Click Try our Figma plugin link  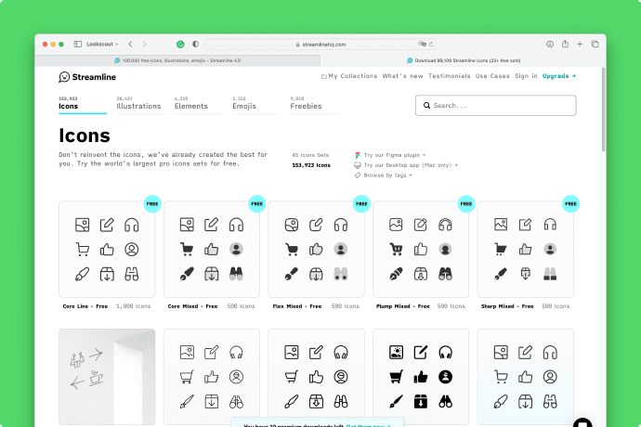395,155
